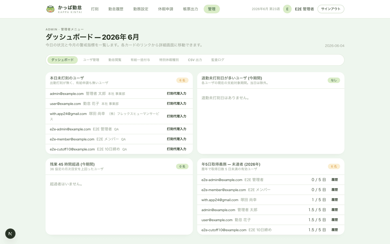Click the 年5日取得義務 — 未達者 heading
Viewport: 390px width, 244px height.
point(231,164)
